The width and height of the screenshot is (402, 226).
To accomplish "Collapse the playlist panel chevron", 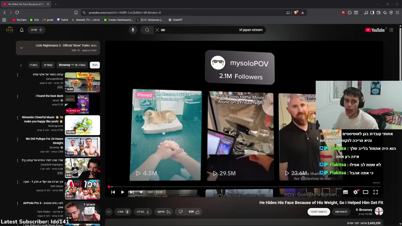I will click(21, 48).
